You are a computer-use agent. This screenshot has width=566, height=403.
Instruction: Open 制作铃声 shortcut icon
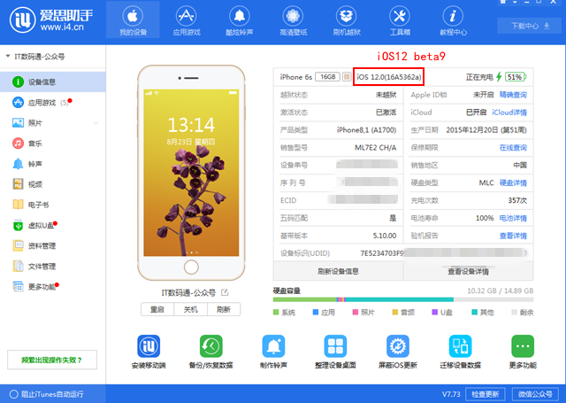tap(273, 346)
